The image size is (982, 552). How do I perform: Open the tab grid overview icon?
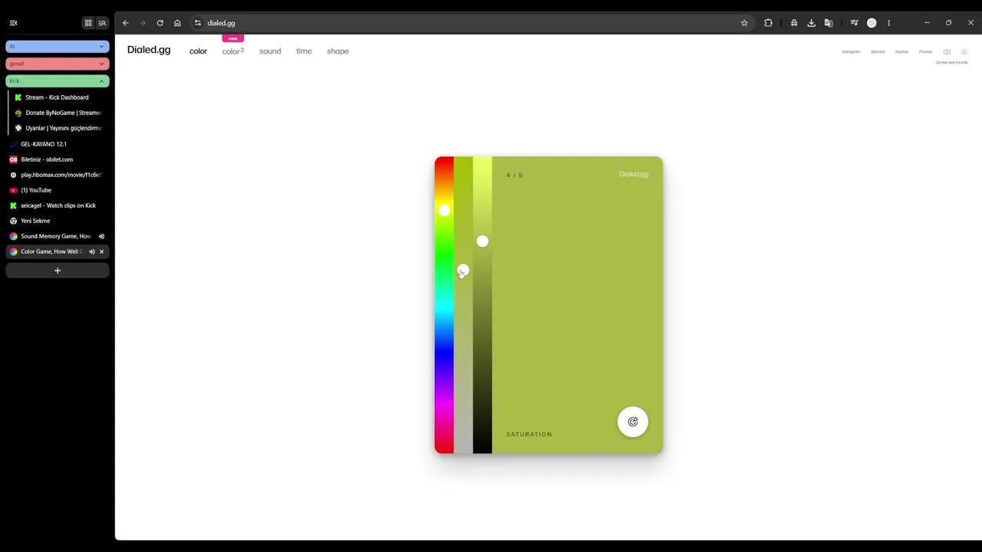pyautogui.click(x=88, y=23)
